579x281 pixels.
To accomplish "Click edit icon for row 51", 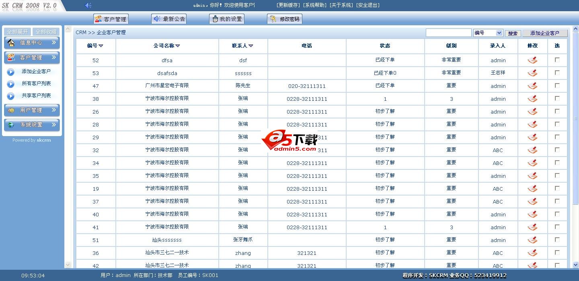I will [532, 240].
